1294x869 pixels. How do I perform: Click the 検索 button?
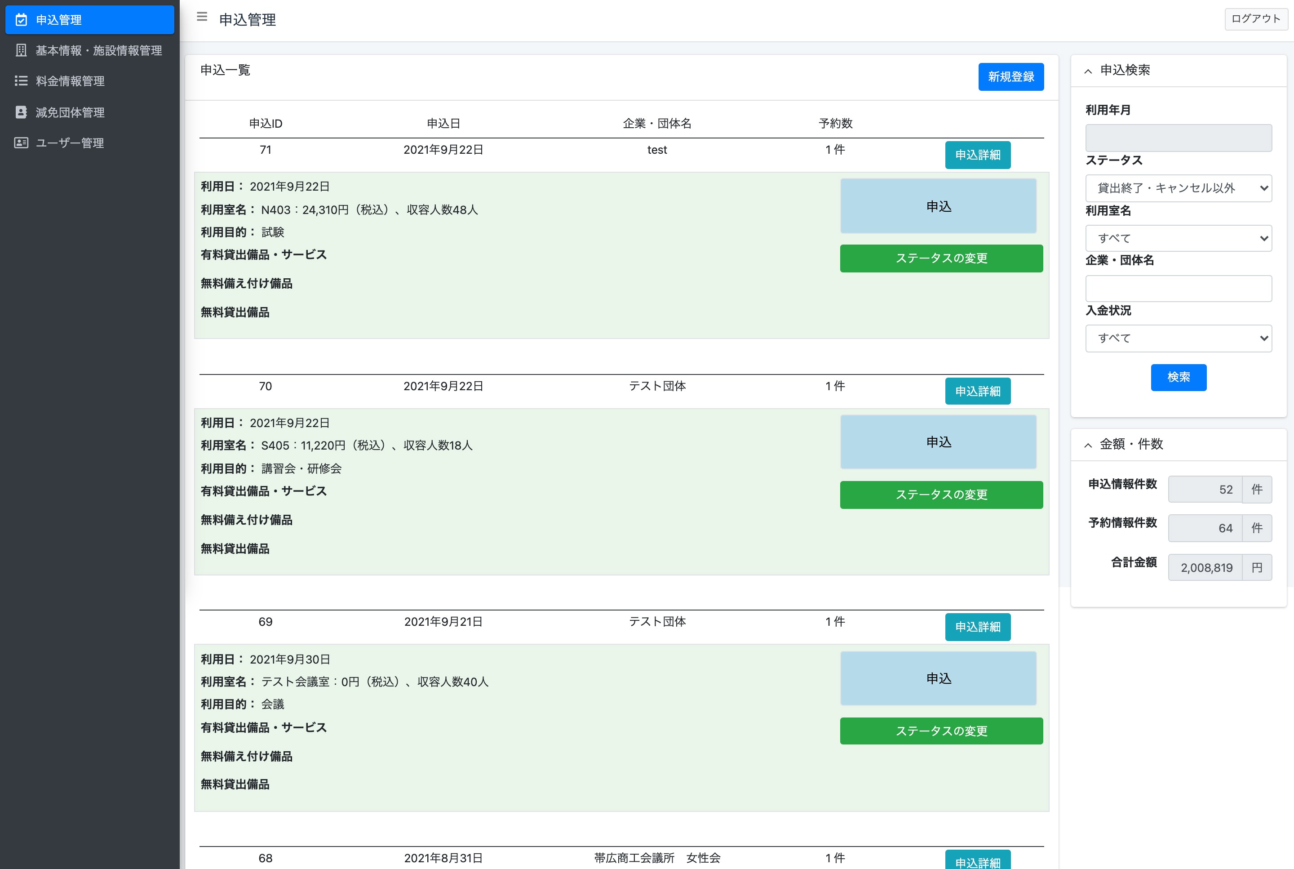pos(1178,378)
